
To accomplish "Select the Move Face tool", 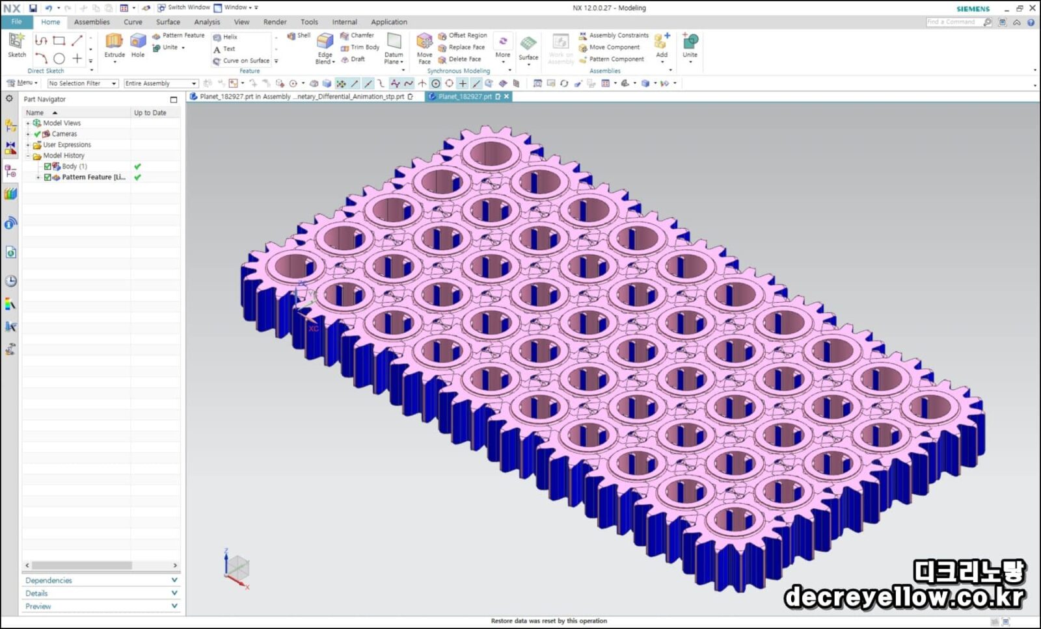I will (x=424, y=49).
